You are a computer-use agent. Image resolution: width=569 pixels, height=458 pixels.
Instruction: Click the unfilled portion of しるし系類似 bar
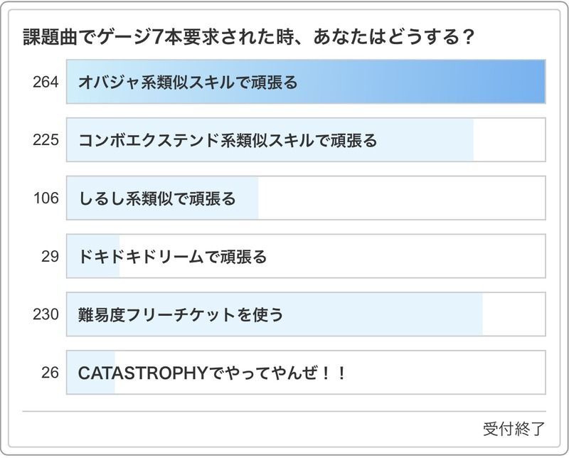coord(398,198)
